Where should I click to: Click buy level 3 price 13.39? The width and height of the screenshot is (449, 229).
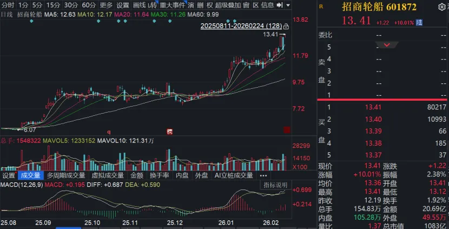click(x=373, y=131)
